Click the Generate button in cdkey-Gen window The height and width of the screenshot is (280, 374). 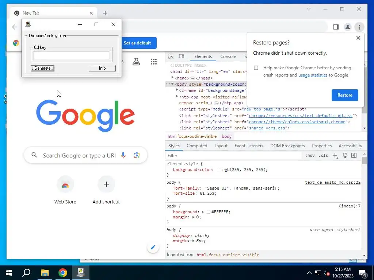point(42,68)
